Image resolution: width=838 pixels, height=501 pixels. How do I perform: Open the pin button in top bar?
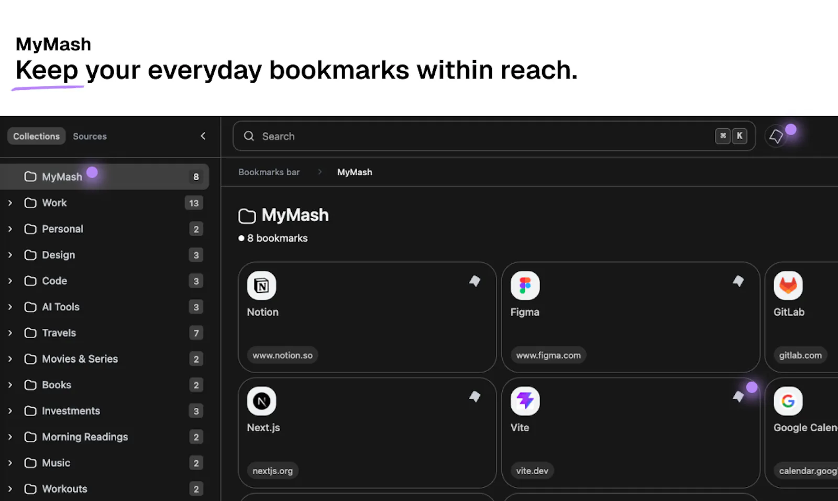776,137
